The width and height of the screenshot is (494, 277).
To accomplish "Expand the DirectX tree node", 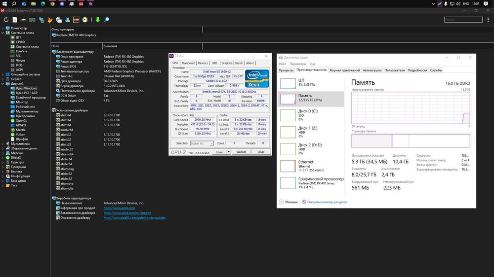I will (x=3, y=158).
